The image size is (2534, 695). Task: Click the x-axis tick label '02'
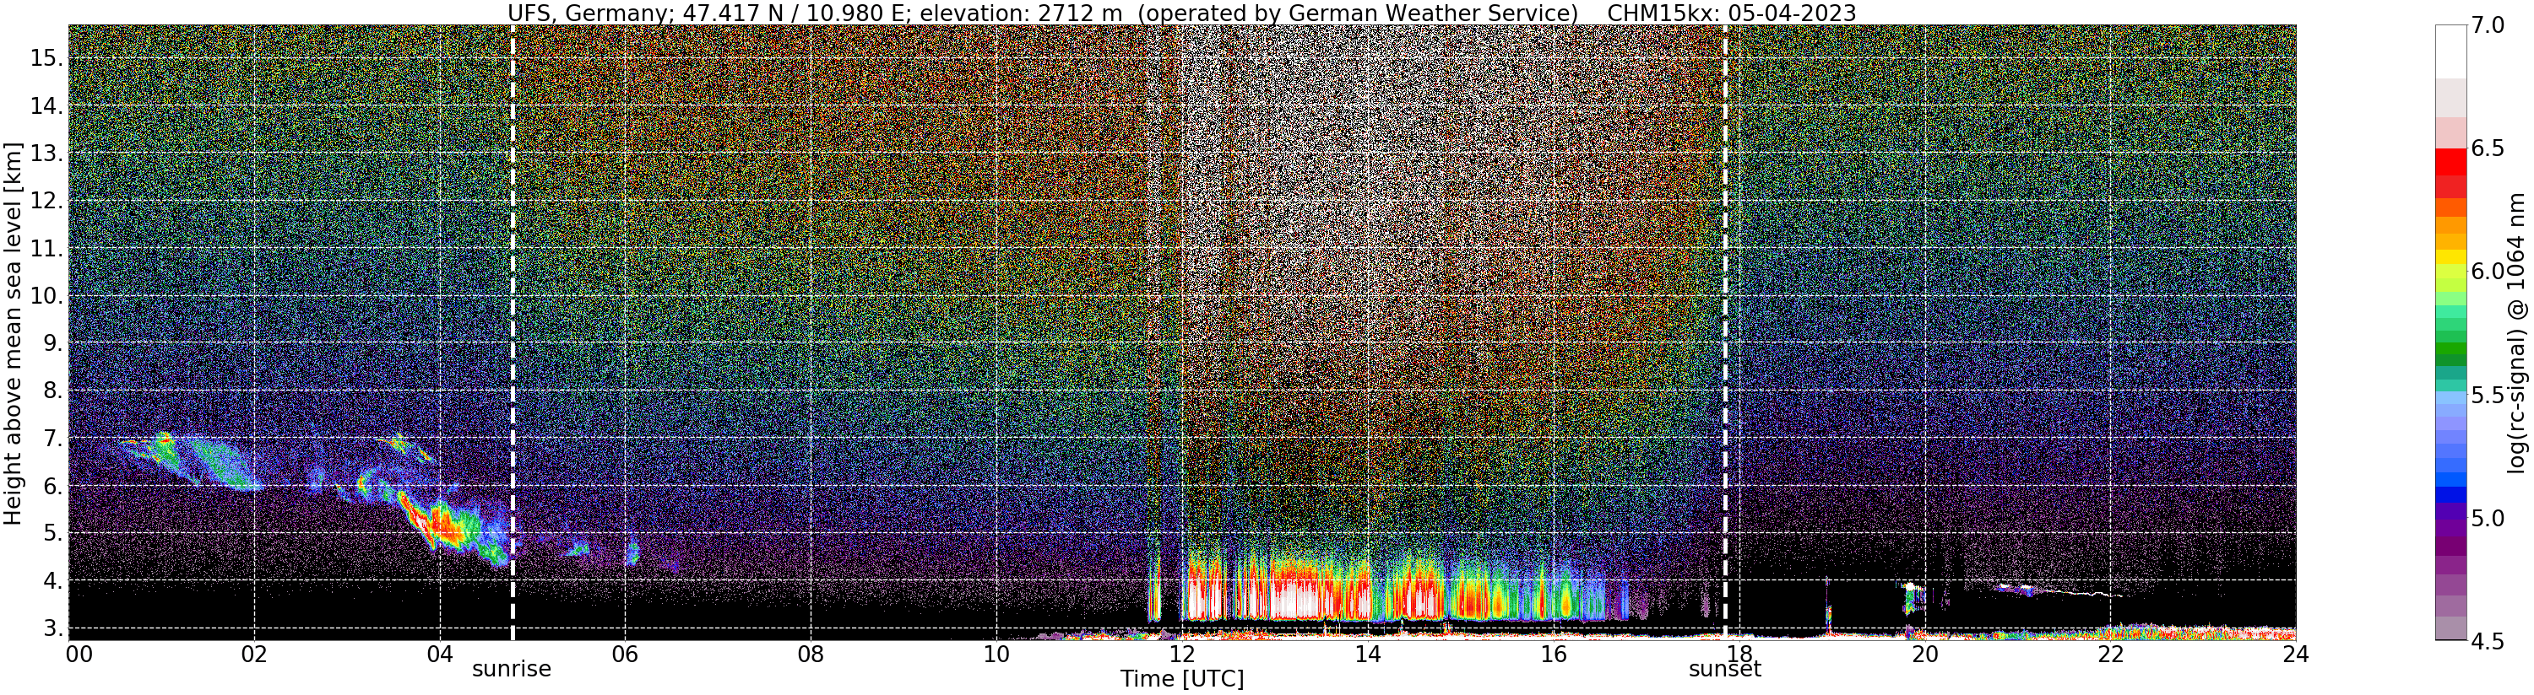click(x=254, y=655)
